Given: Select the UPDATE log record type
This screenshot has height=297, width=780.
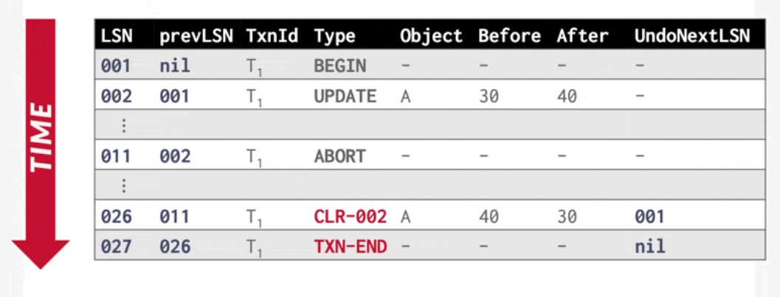Looking at the screenshot, I should pyautogui.click(x=345, y=96).
